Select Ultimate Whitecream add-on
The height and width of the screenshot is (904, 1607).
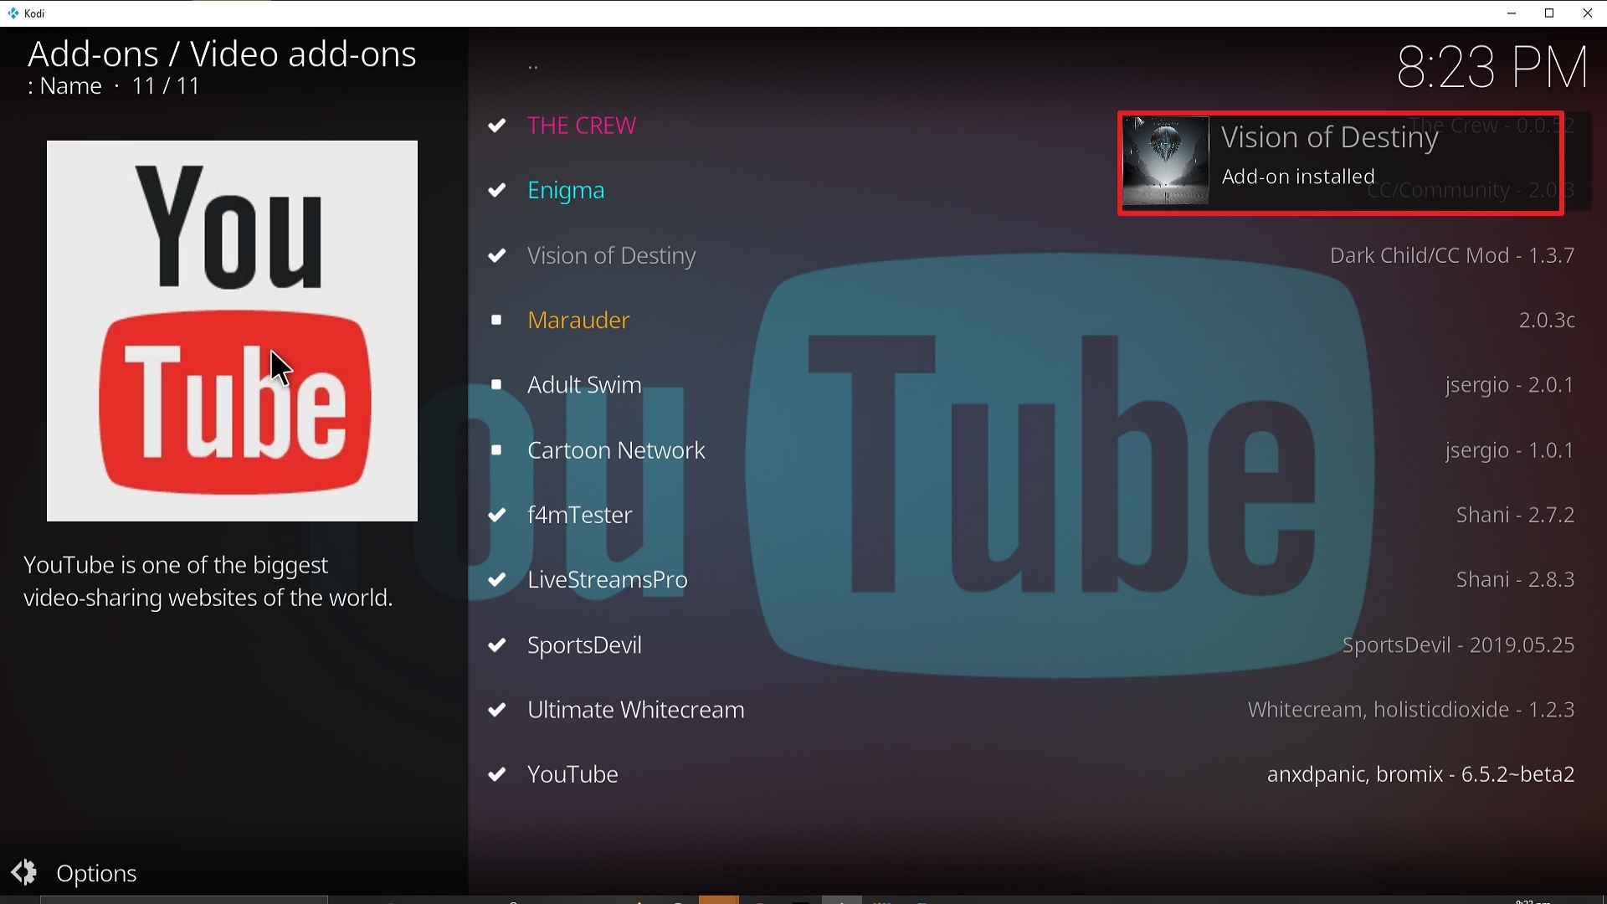pyautogui.click(x=636, y=711)
